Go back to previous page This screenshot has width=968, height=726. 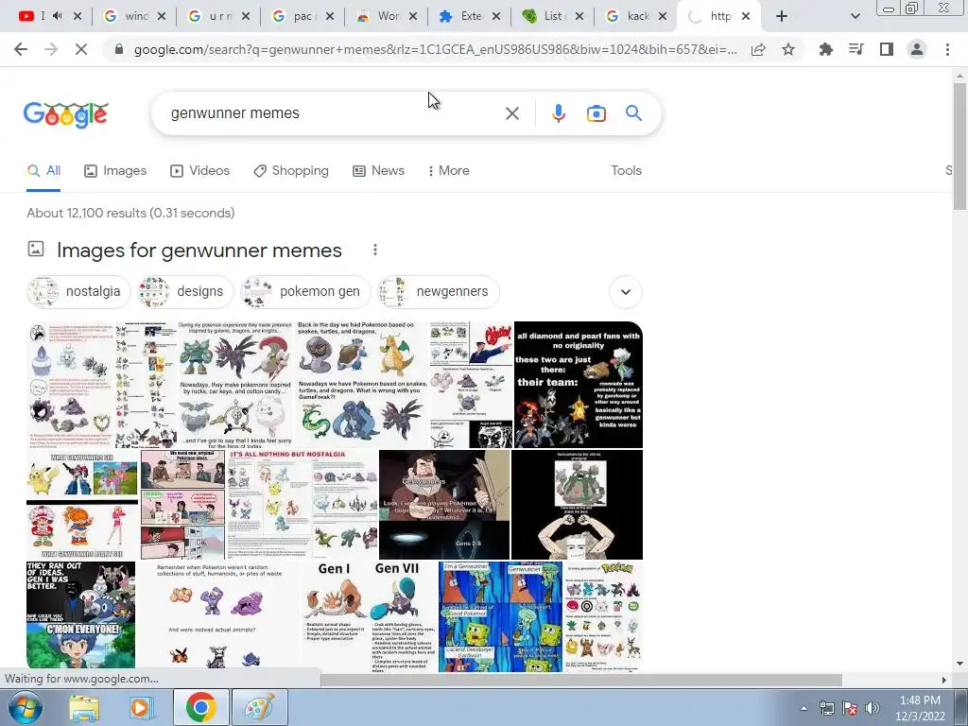click(x=21, y=49)
